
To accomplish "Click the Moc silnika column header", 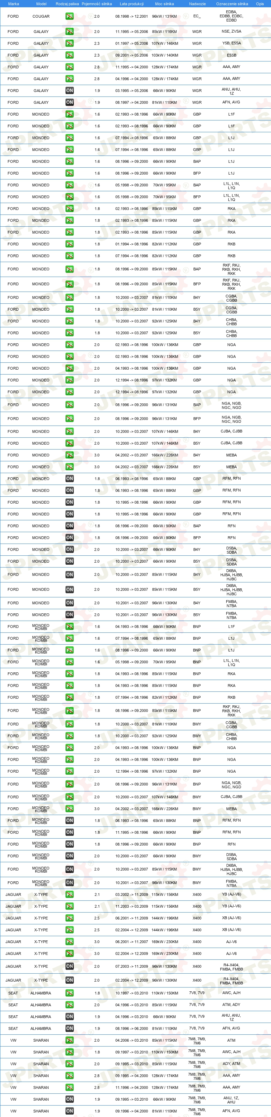I will pyautogui.click(x=165, y=4).
